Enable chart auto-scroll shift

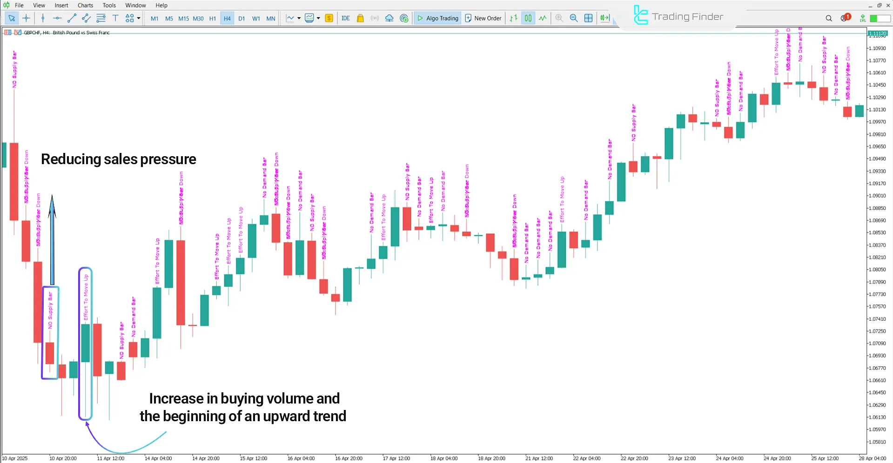coord(605,18)
